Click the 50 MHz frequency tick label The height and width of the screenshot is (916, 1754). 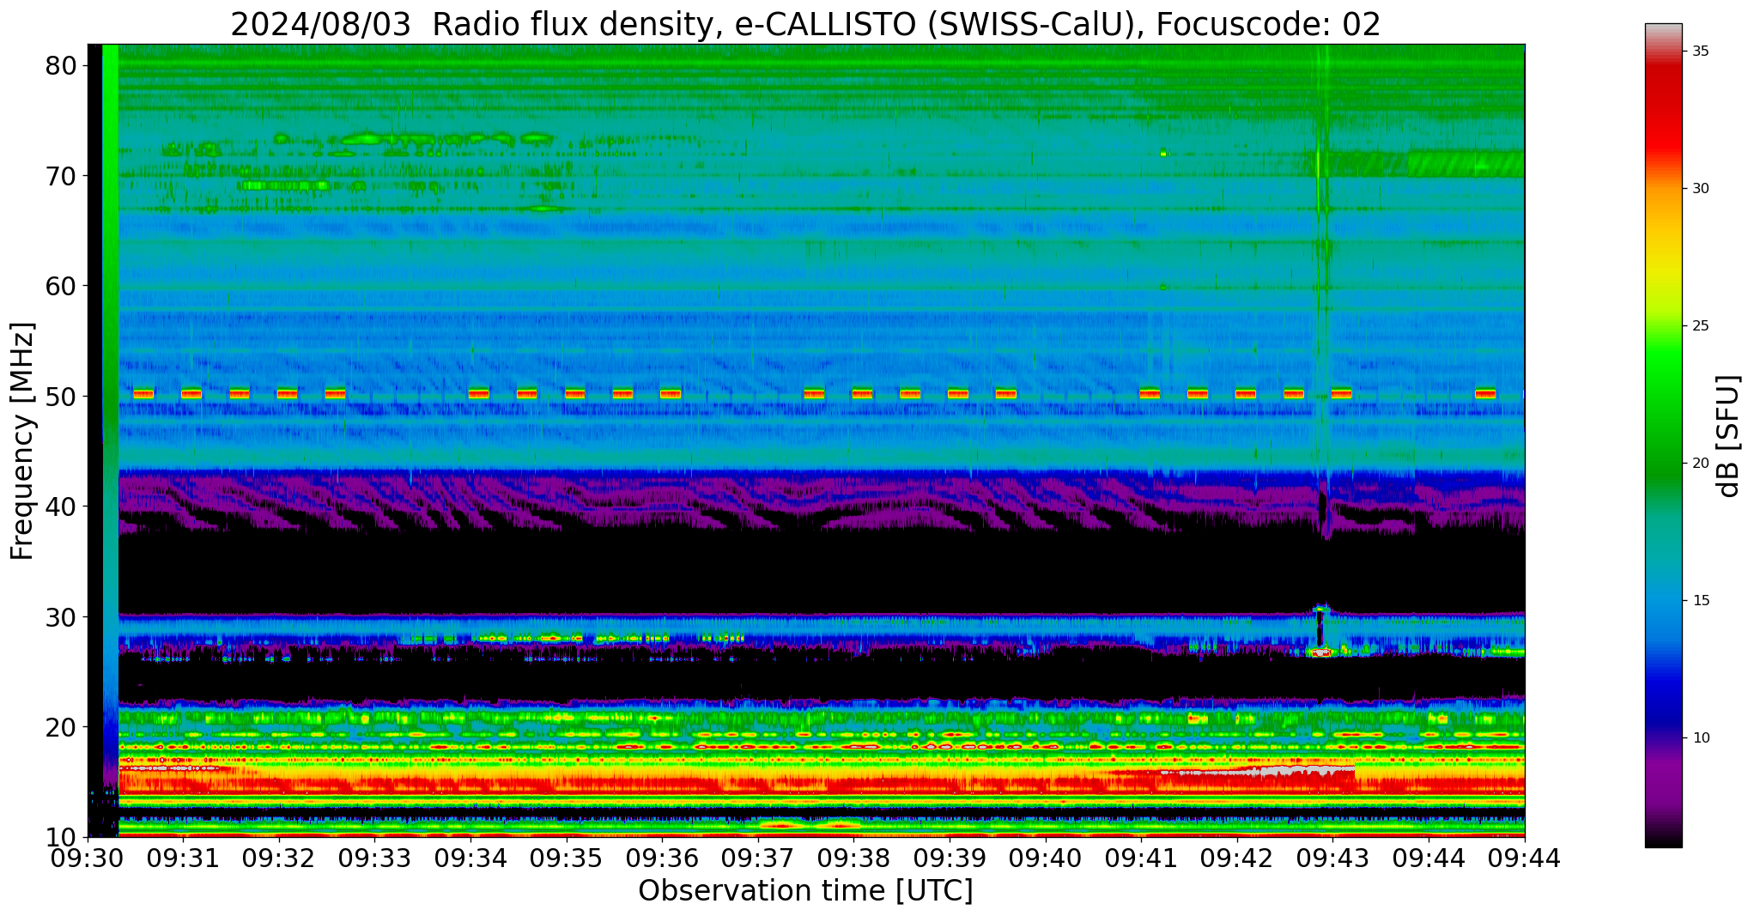pos(62,397)
